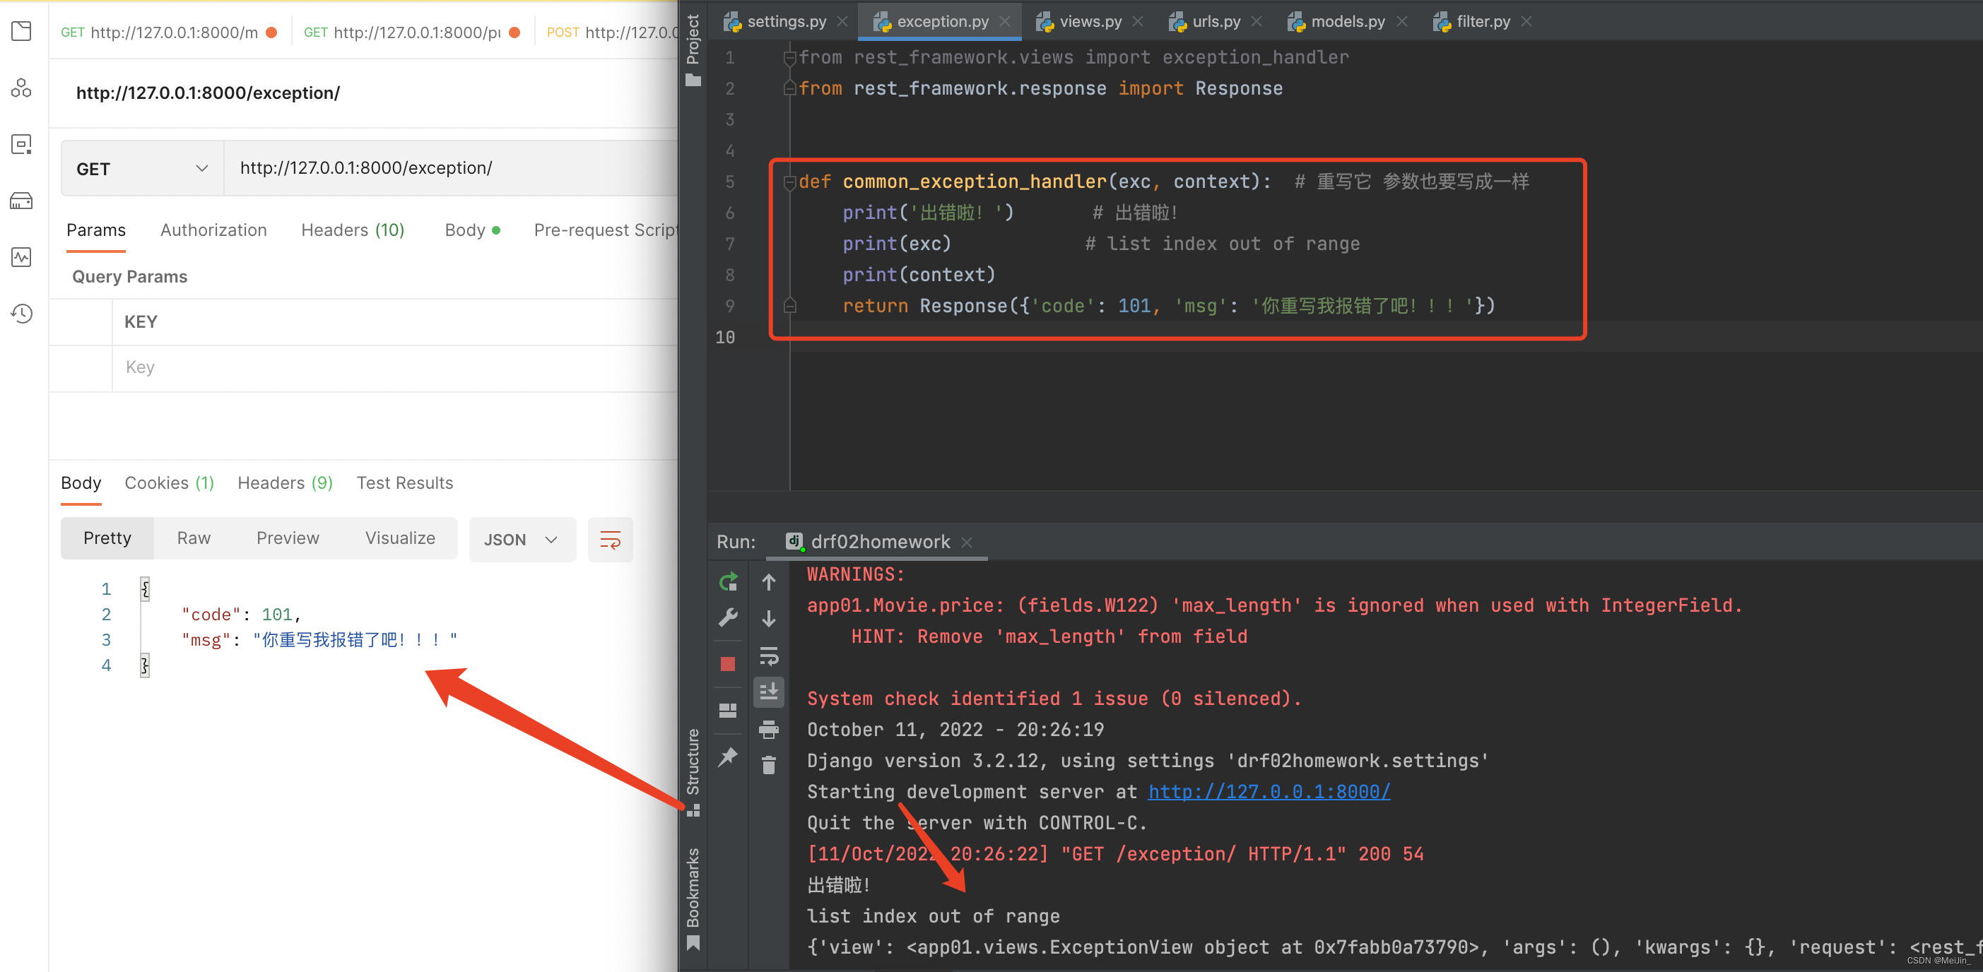Screen dimensions: 1983x972
Task: Open the JSON format dropdown
Action: point(522,540)
